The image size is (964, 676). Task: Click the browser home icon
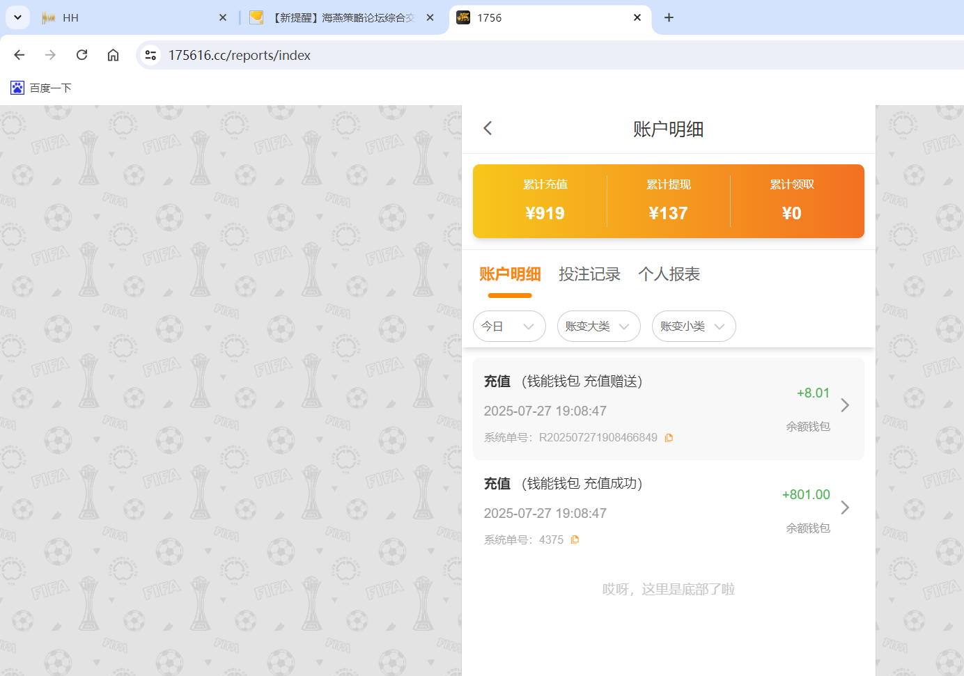[x=113, y=55]
